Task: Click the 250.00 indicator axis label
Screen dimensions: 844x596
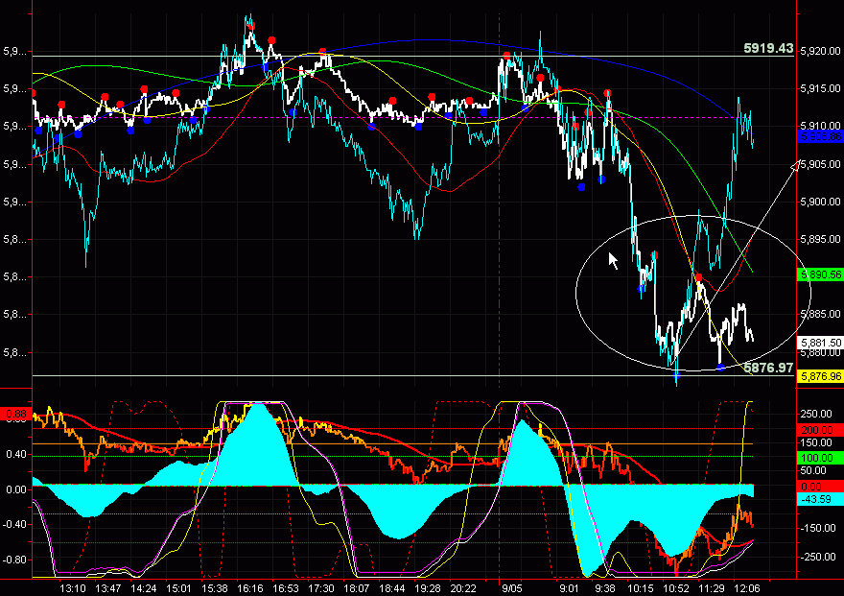Action: click(816, 414)
